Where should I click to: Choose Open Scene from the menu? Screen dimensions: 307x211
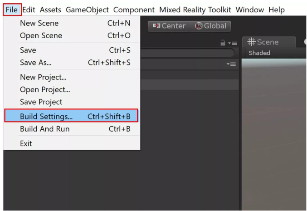tap(71, 35)
